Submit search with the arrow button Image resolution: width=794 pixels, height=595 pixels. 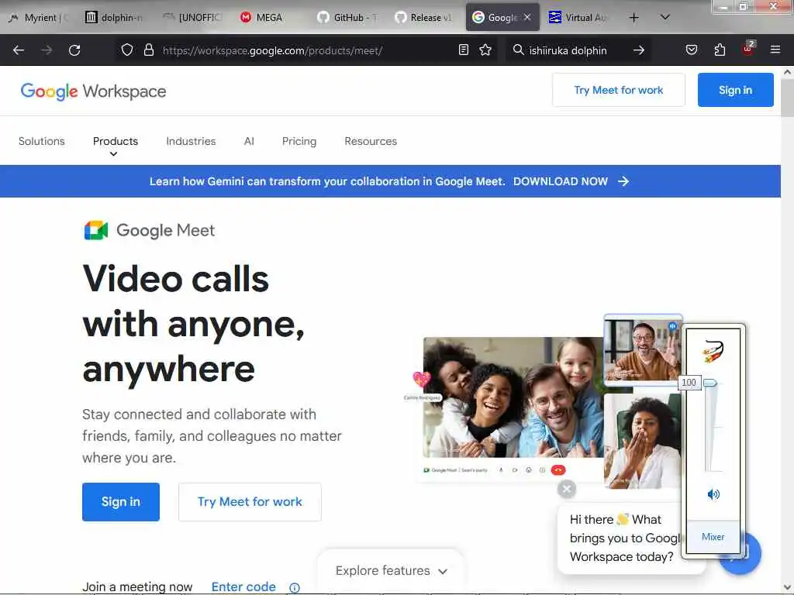639,50
